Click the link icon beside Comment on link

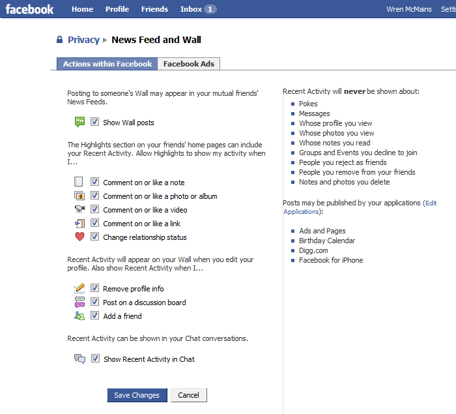point(79,224)
